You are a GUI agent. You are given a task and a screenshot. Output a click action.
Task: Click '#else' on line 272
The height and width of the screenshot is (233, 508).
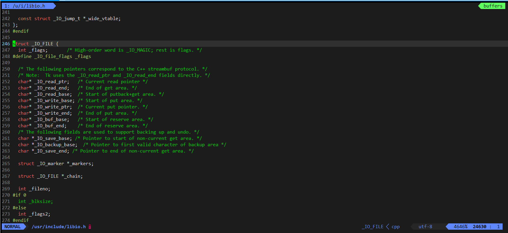click(20, 208)
